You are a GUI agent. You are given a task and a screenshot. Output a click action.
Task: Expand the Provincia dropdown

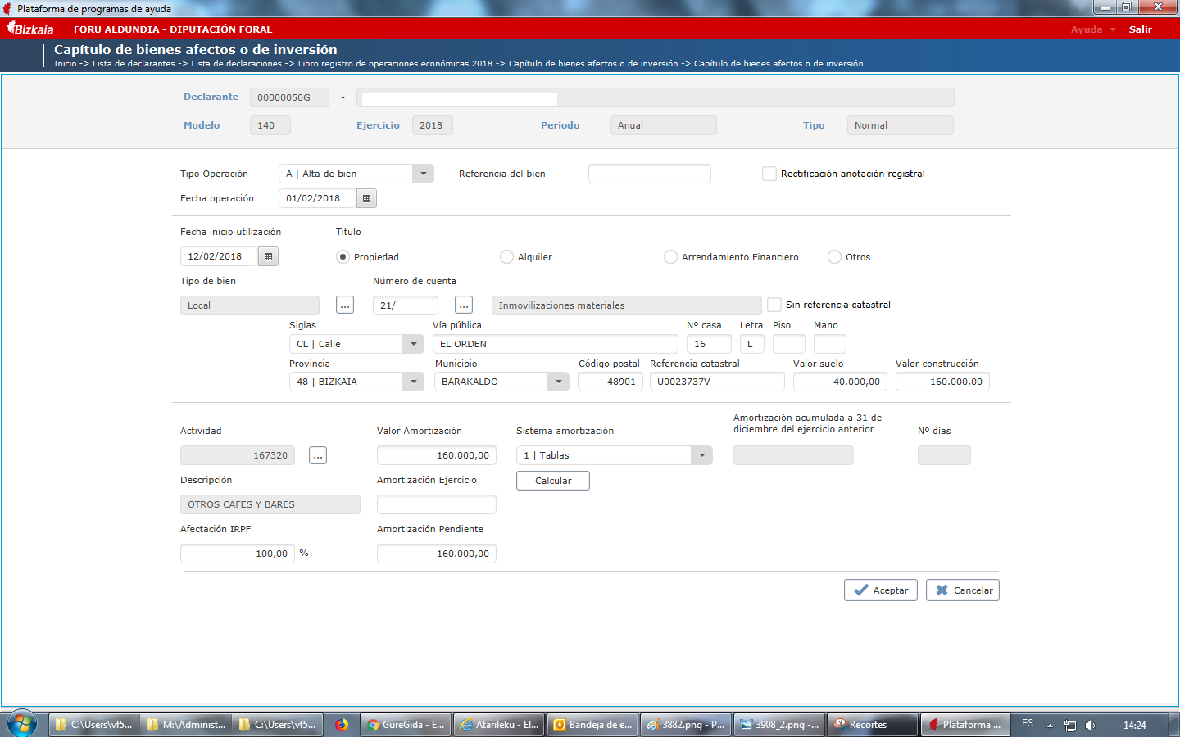[413, 382]
